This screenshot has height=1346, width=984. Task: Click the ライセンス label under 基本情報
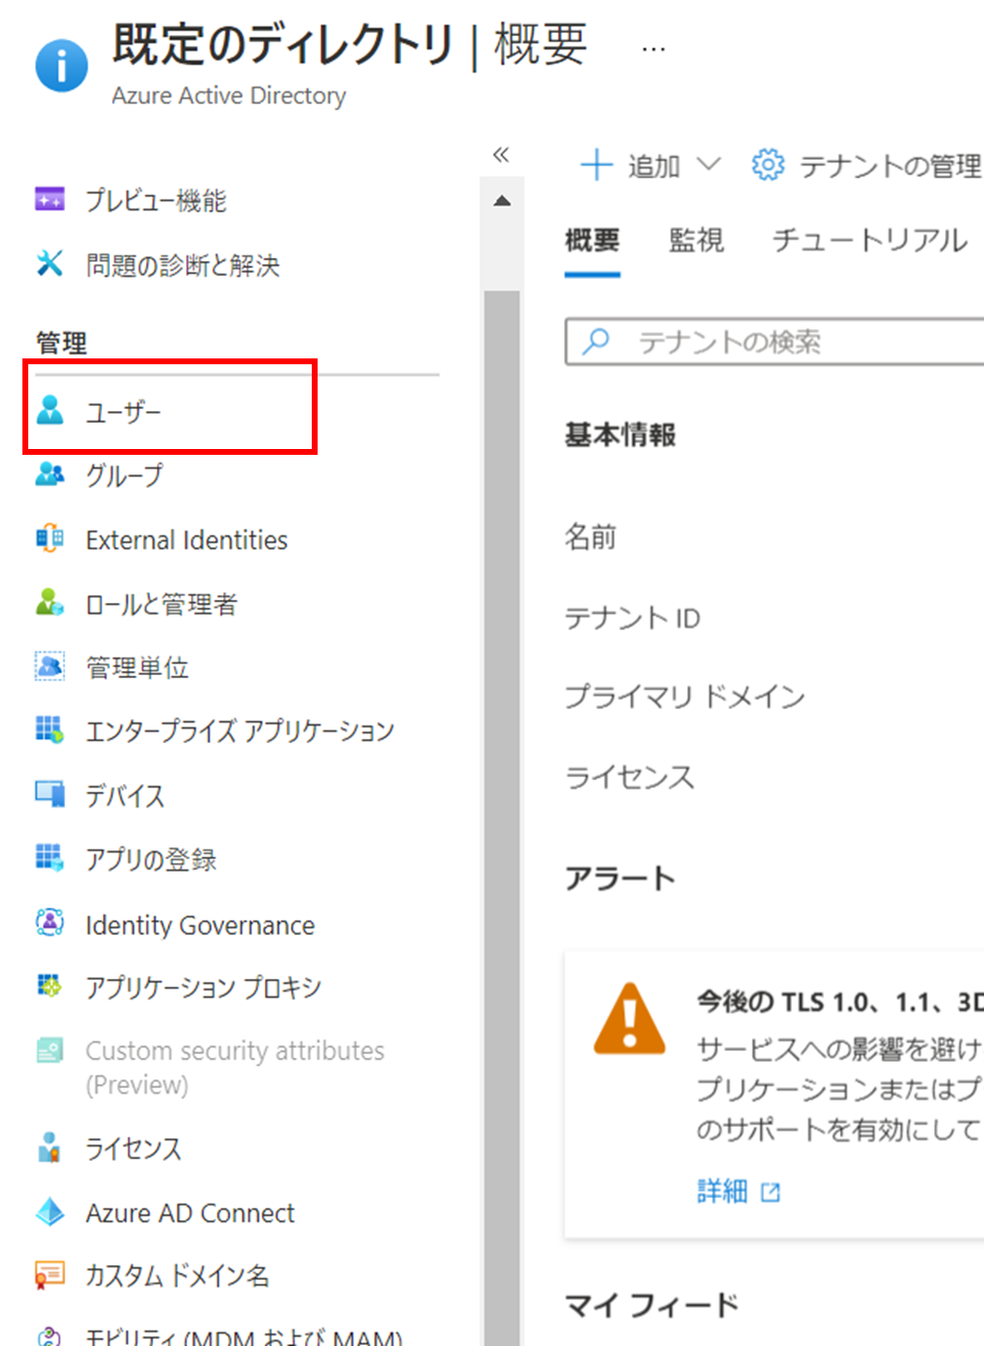[x=628, y=776]
